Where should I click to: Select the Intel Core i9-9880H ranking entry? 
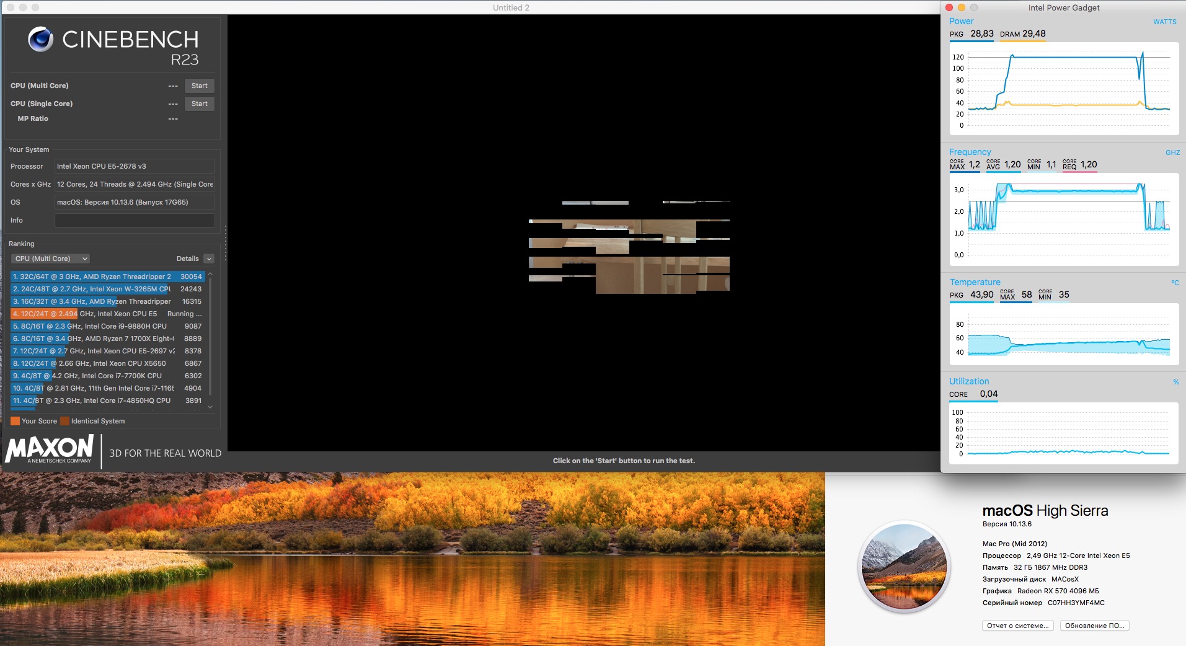point(107,326)
